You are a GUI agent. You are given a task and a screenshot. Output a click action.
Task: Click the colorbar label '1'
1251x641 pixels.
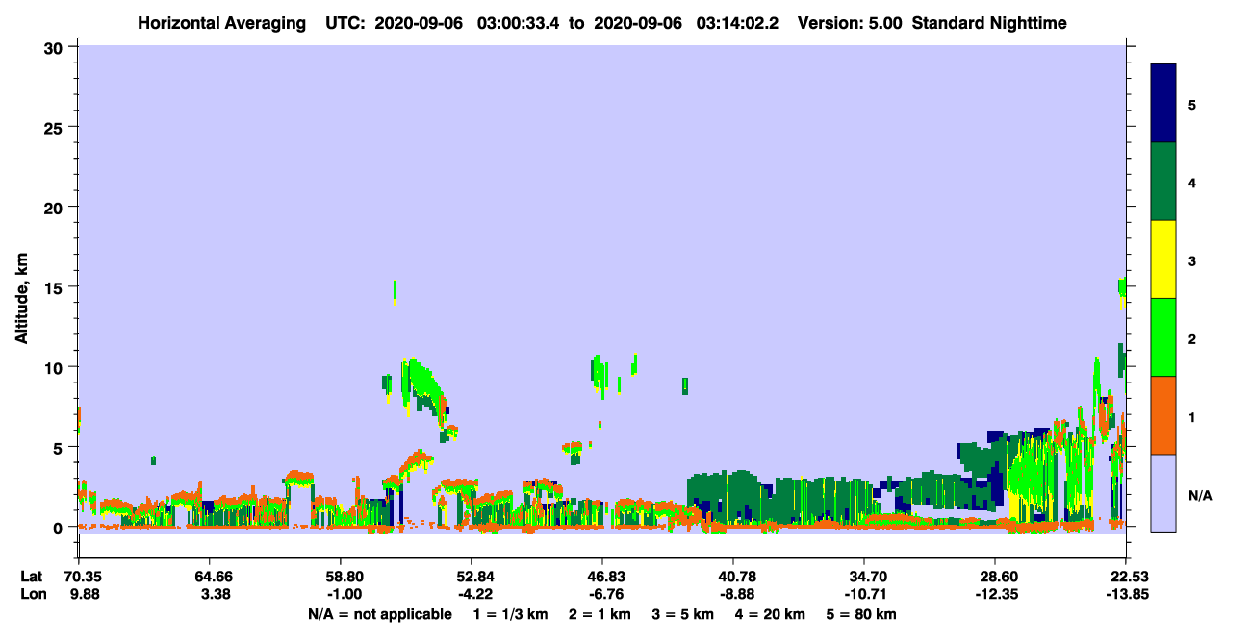coord(1192,416)
